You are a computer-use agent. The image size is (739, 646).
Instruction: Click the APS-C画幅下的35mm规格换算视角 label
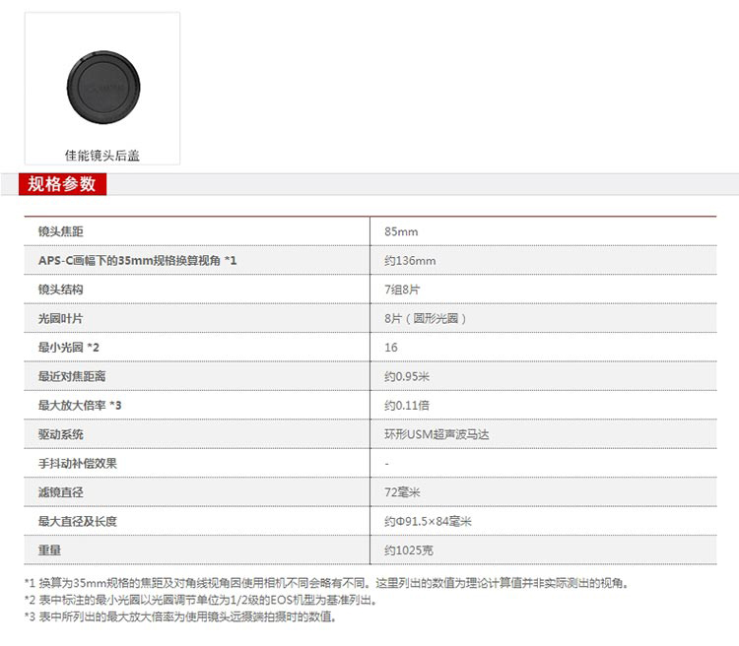(137, 260)
